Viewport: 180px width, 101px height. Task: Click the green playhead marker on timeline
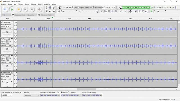click(x=52, y=17)
